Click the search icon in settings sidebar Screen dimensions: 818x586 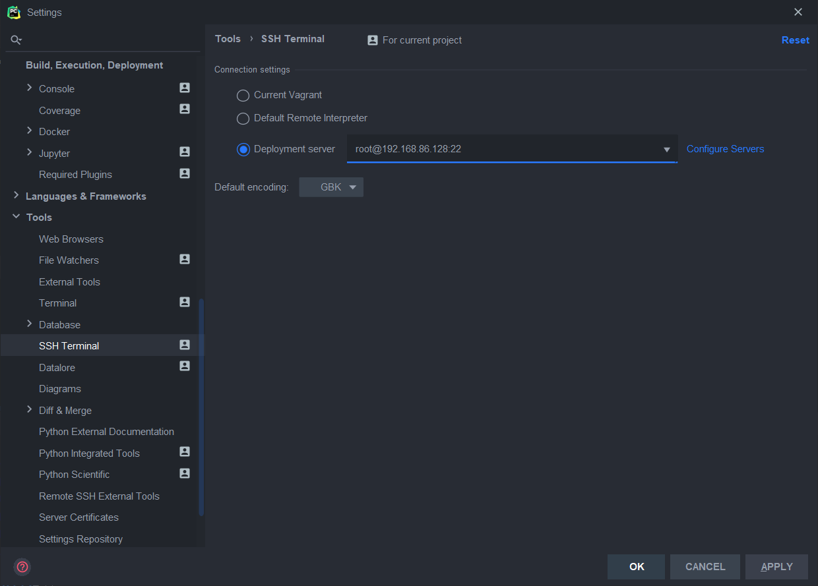(16, 40)
